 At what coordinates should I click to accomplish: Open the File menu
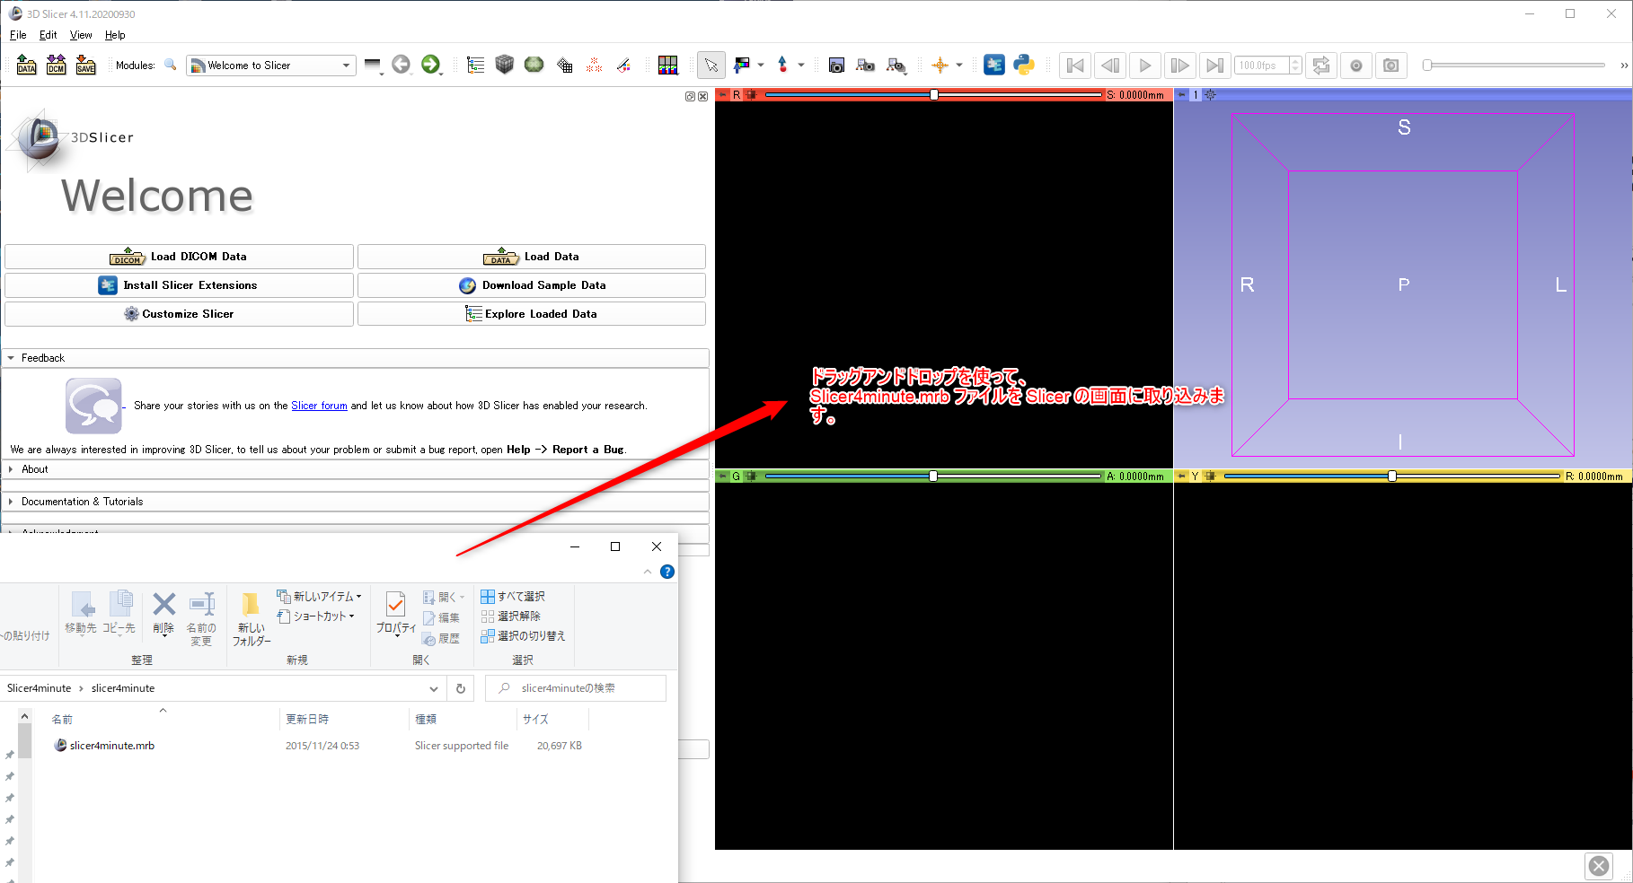18,35
